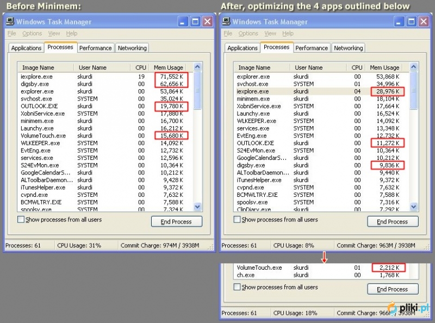The width and height of the screenshot is (435, 323).
Task: Open the View menu in the After window
Action: [270, 33]
